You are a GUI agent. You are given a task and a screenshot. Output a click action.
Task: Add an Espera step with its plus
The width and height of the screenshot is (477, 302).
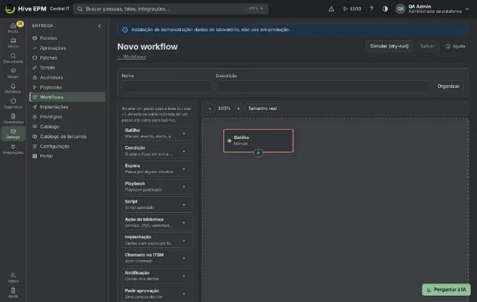184,169
